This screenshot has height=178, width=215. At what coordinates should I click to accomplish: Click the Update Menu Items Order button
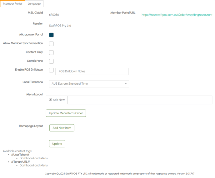[x=66, y=113]
